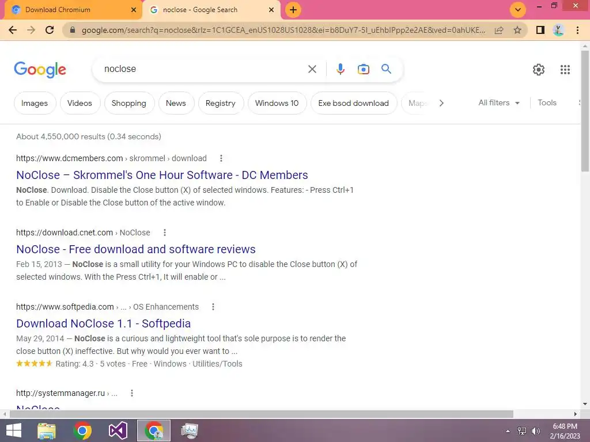590x442 pixels.
Task: Filter results by Videos
Action: (x=80, y=103)
